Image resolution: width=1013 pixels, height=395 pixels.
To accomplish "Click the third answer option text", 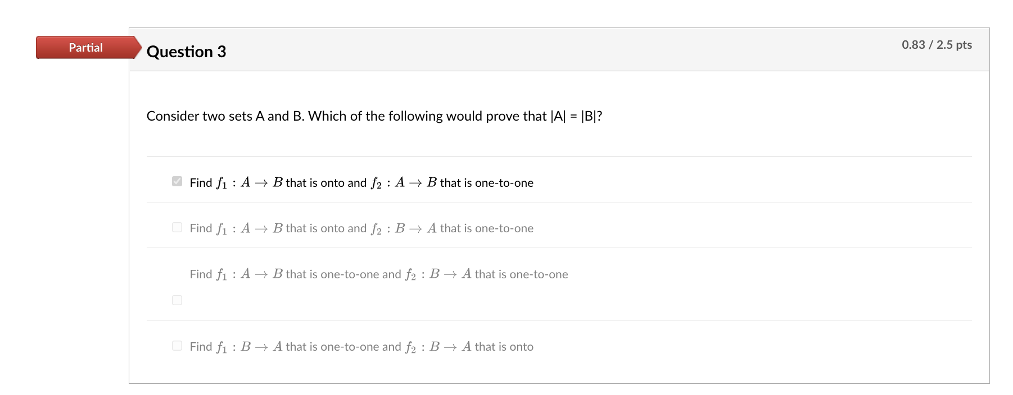I will pos(378,274).
